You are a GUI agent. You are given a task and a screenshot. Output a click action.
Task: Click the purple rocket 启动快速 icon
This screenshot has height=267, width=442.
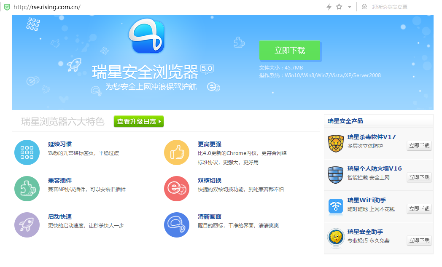coord(27,225)
